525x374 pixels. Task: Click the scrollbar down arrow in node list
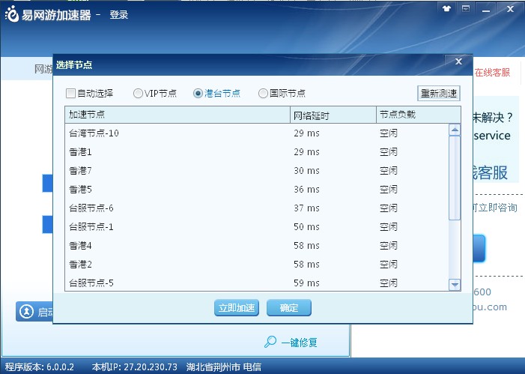[455, 285]
